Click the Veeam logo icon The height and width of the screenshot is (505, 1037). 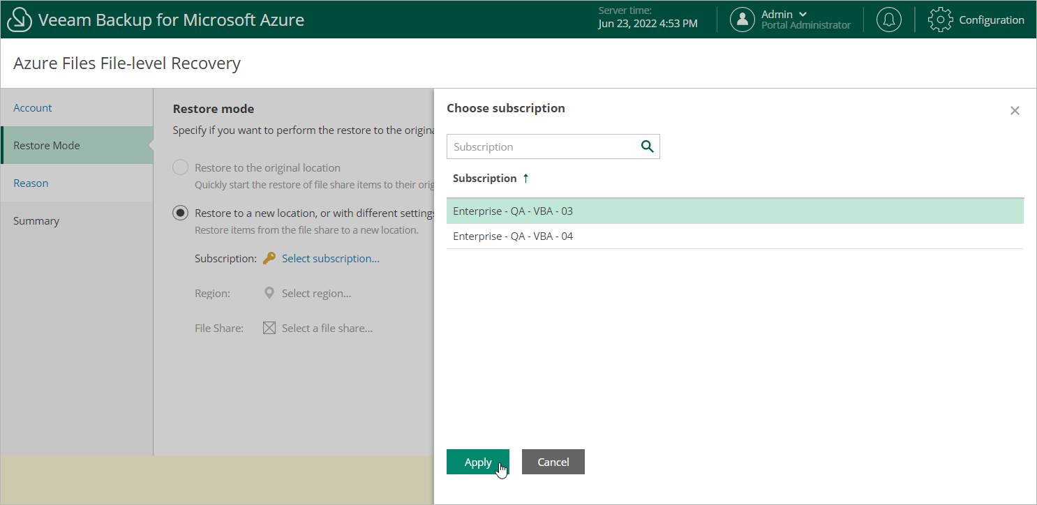point(20,20)
